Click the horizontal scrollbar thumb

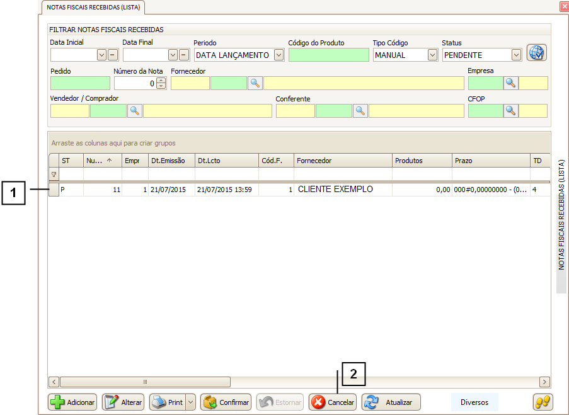click(145, 382)
